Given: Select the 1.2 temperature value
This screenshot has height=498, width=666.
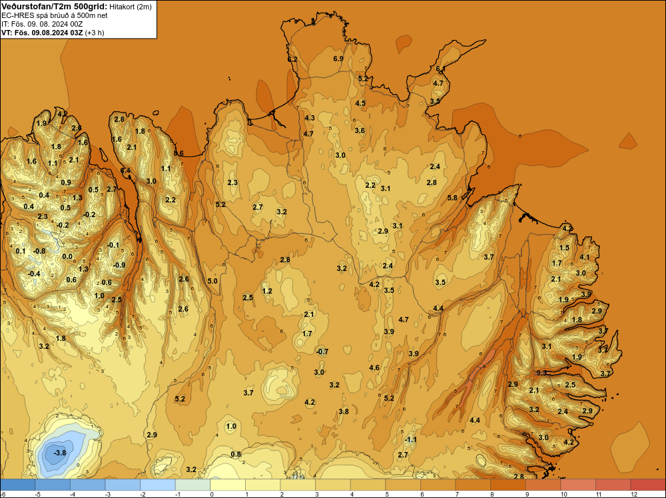Looking at the screenshot, I should (267, 291).
